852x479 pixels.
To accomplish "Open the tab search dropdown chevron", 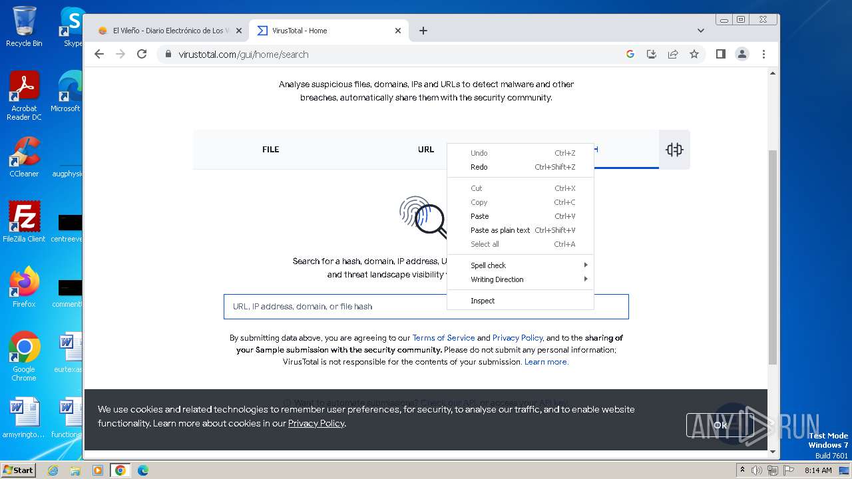I will 700,31.
